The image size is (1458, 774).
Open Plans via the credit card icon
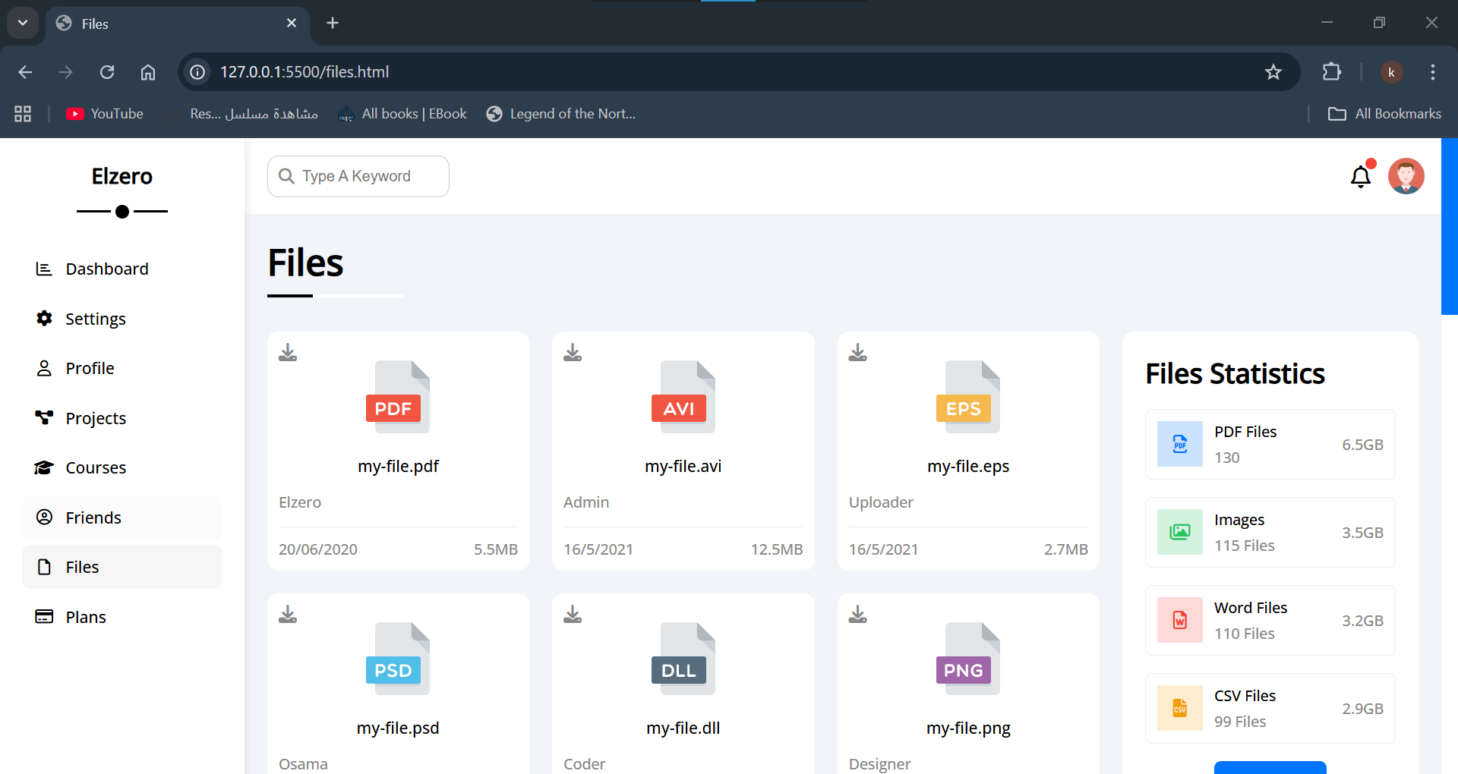pos(43,616)
